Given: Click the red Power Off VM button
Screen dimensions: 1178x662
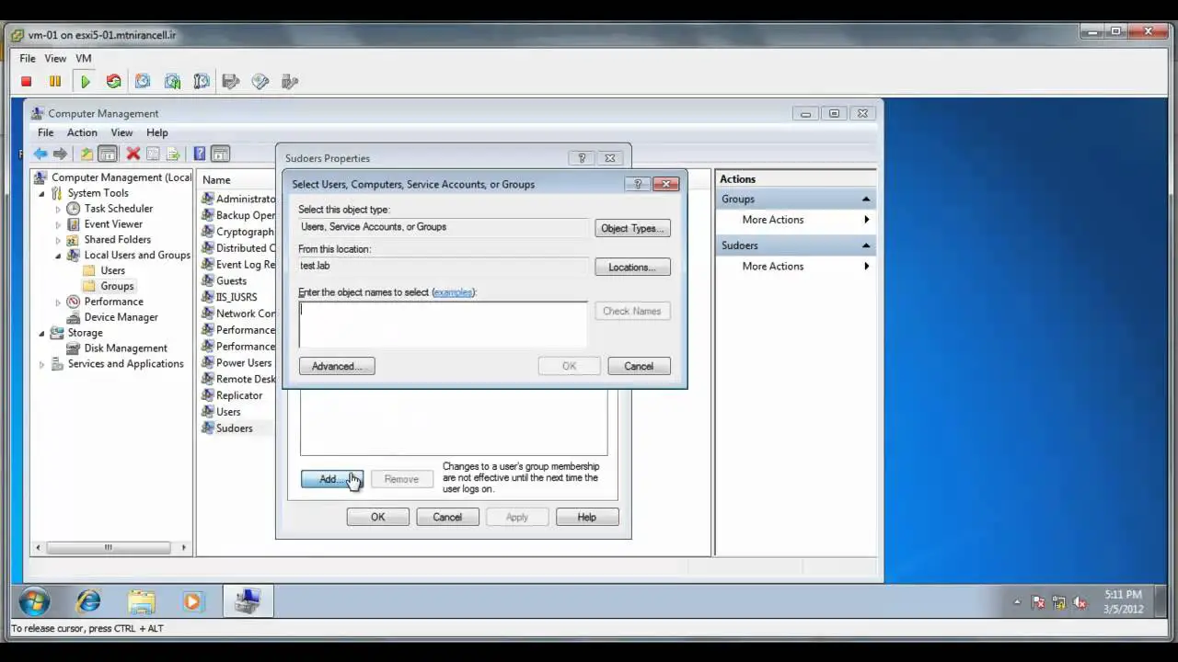Looking at the screenshot, I should [26, 82].
